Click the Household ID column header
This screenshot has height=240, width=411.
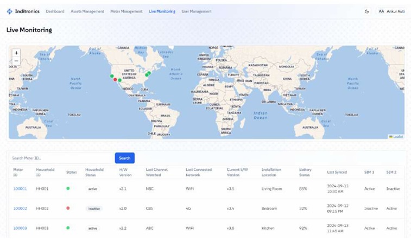click(x=45, y=172)
